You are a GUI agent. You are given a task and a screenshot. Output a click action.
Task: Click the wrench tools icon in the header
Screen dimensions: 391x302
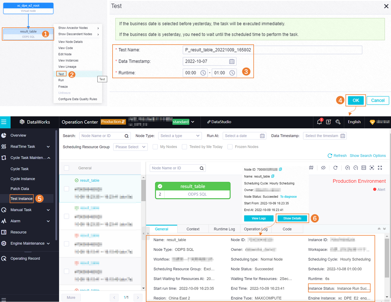[x=338, y=122]
